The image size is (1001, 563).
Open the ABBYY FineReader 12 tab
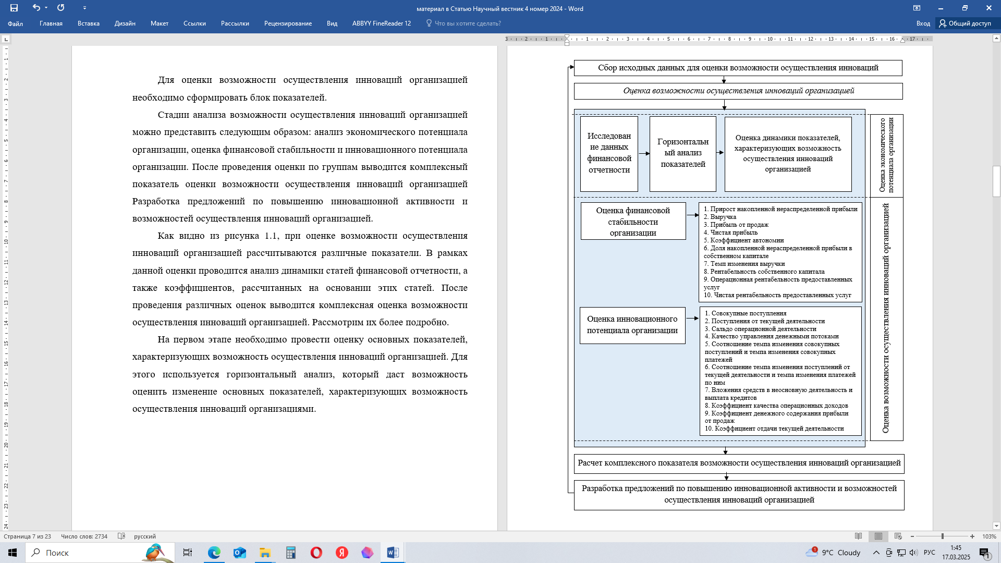pos(382,23)
